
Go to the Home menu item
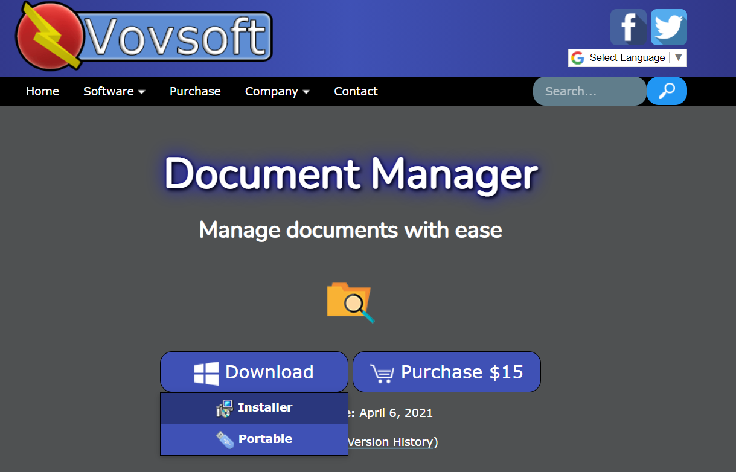tap(42, 91)
